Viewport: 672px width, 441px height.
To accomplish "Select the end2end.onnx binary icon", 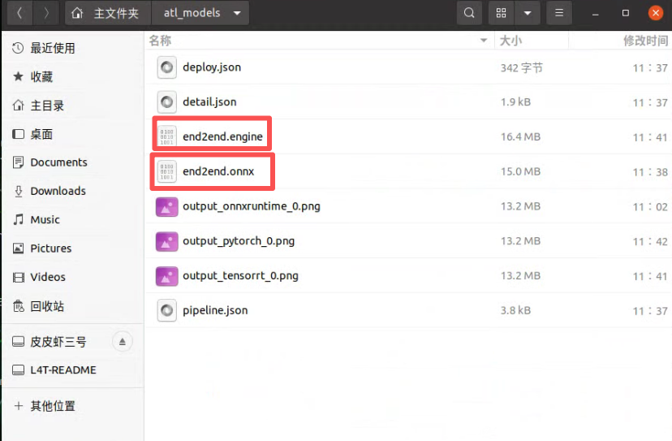I will click(166, 171).
